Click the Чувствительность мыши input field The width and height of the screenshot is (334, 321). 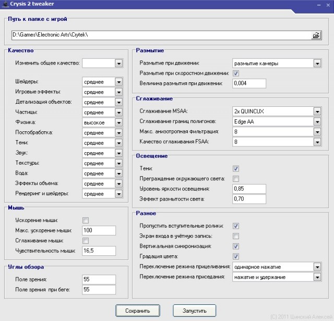pyautogui.click(x=99, y=251)
